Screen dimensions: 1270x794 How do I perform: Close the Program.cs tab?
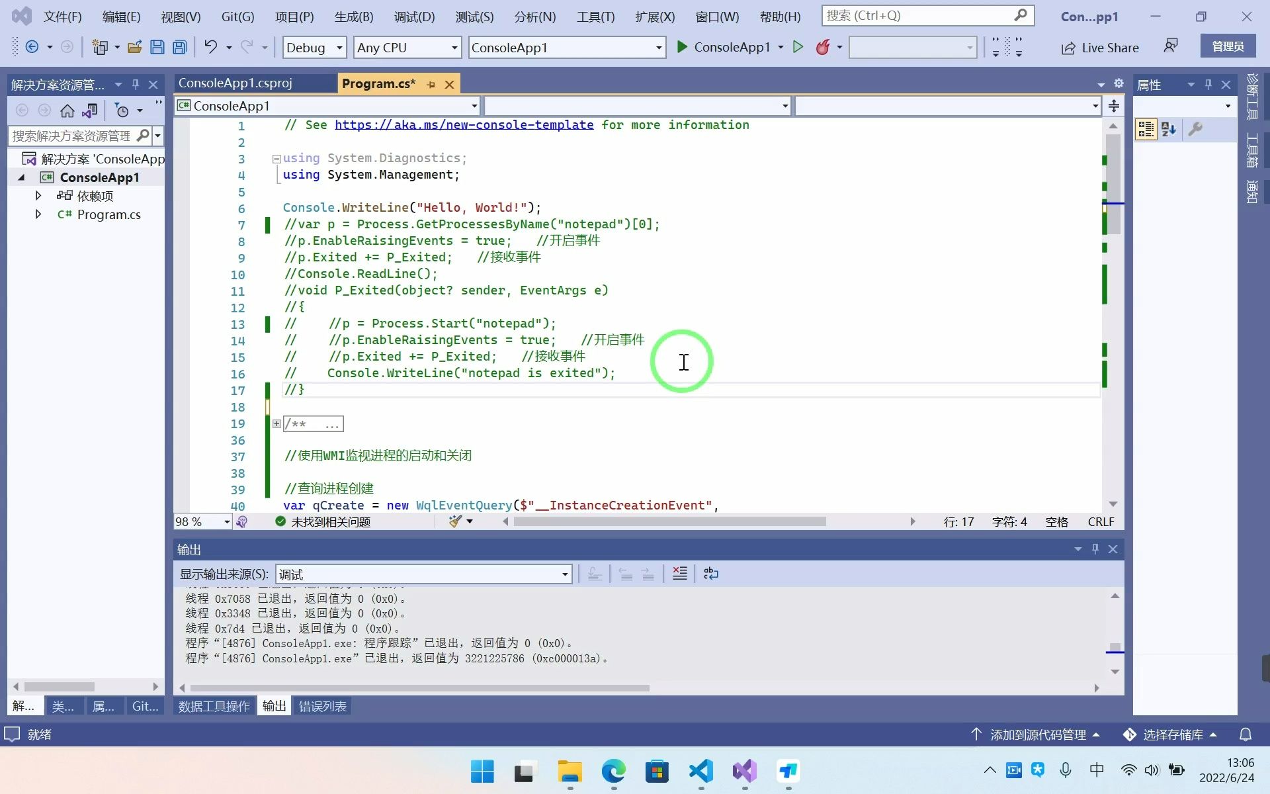[449, 85]
